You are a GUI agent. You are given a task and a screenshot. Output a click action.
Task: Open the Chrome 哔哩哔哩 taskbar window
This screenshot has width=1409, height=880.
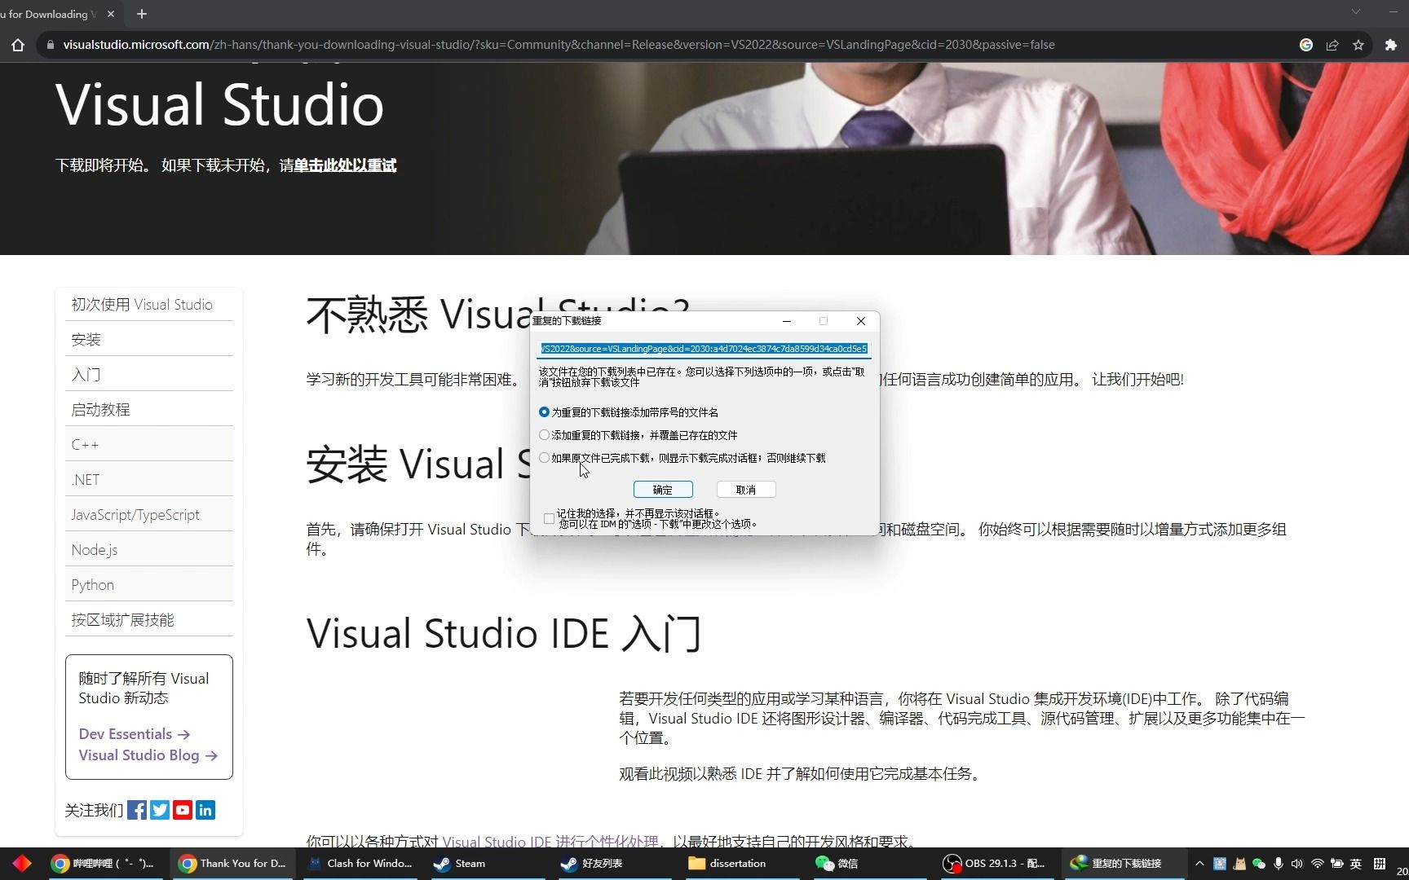[104, 863]
